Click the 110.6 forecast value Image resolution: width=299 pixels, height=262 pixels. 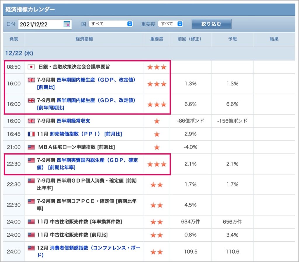pos(232,251)
